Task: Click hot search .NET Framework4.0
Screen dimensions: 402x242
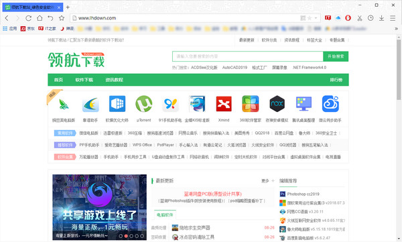Action: pyautogui.click(x=310, y=68)
